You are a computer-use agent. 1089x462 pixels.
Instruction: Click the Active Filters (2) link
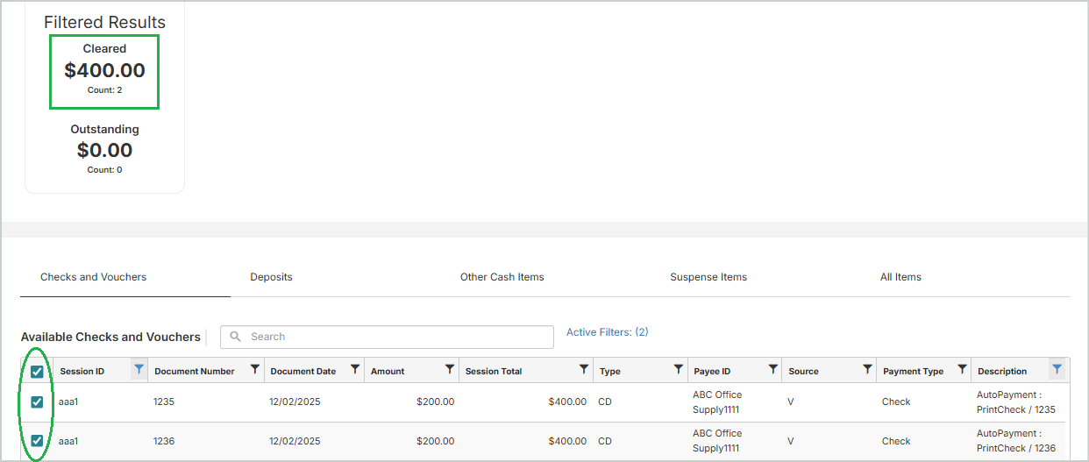(x=607, y=332)
